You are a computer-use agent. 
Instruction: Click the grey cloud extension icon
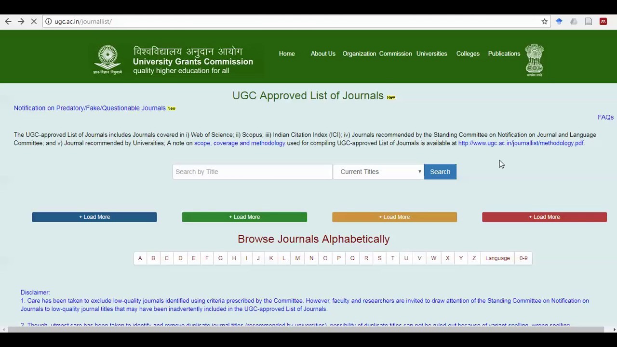(574, 21)
